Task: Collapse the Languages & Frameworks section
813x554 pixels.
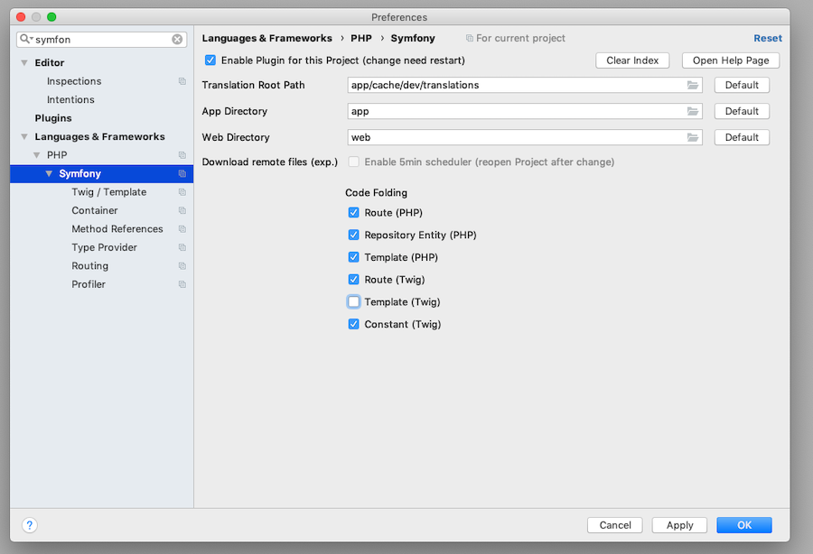Action: point(24,136)
